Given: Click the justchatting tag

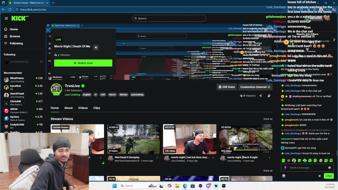Looking at the screenshot, I should click(x=137, y=95).
